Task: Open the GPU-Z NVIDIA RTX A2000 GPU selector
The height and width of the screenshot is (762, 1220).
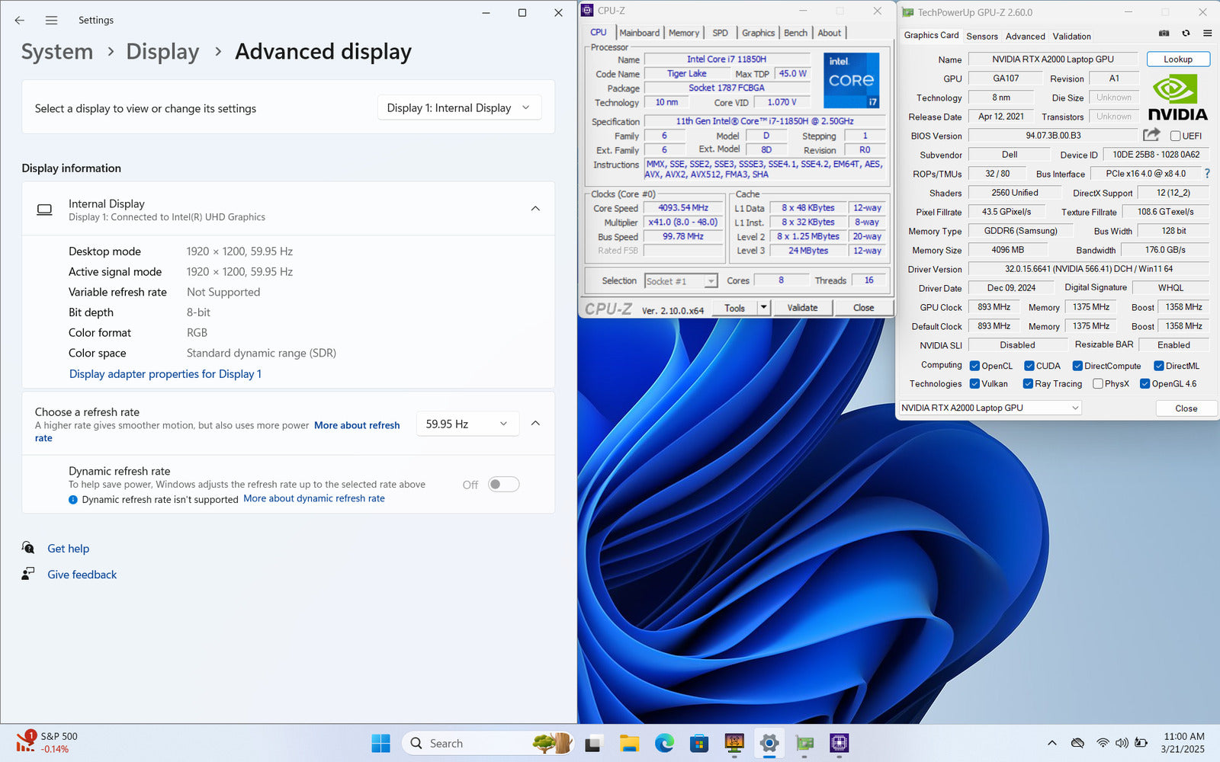Action: [x=990, y=408]
